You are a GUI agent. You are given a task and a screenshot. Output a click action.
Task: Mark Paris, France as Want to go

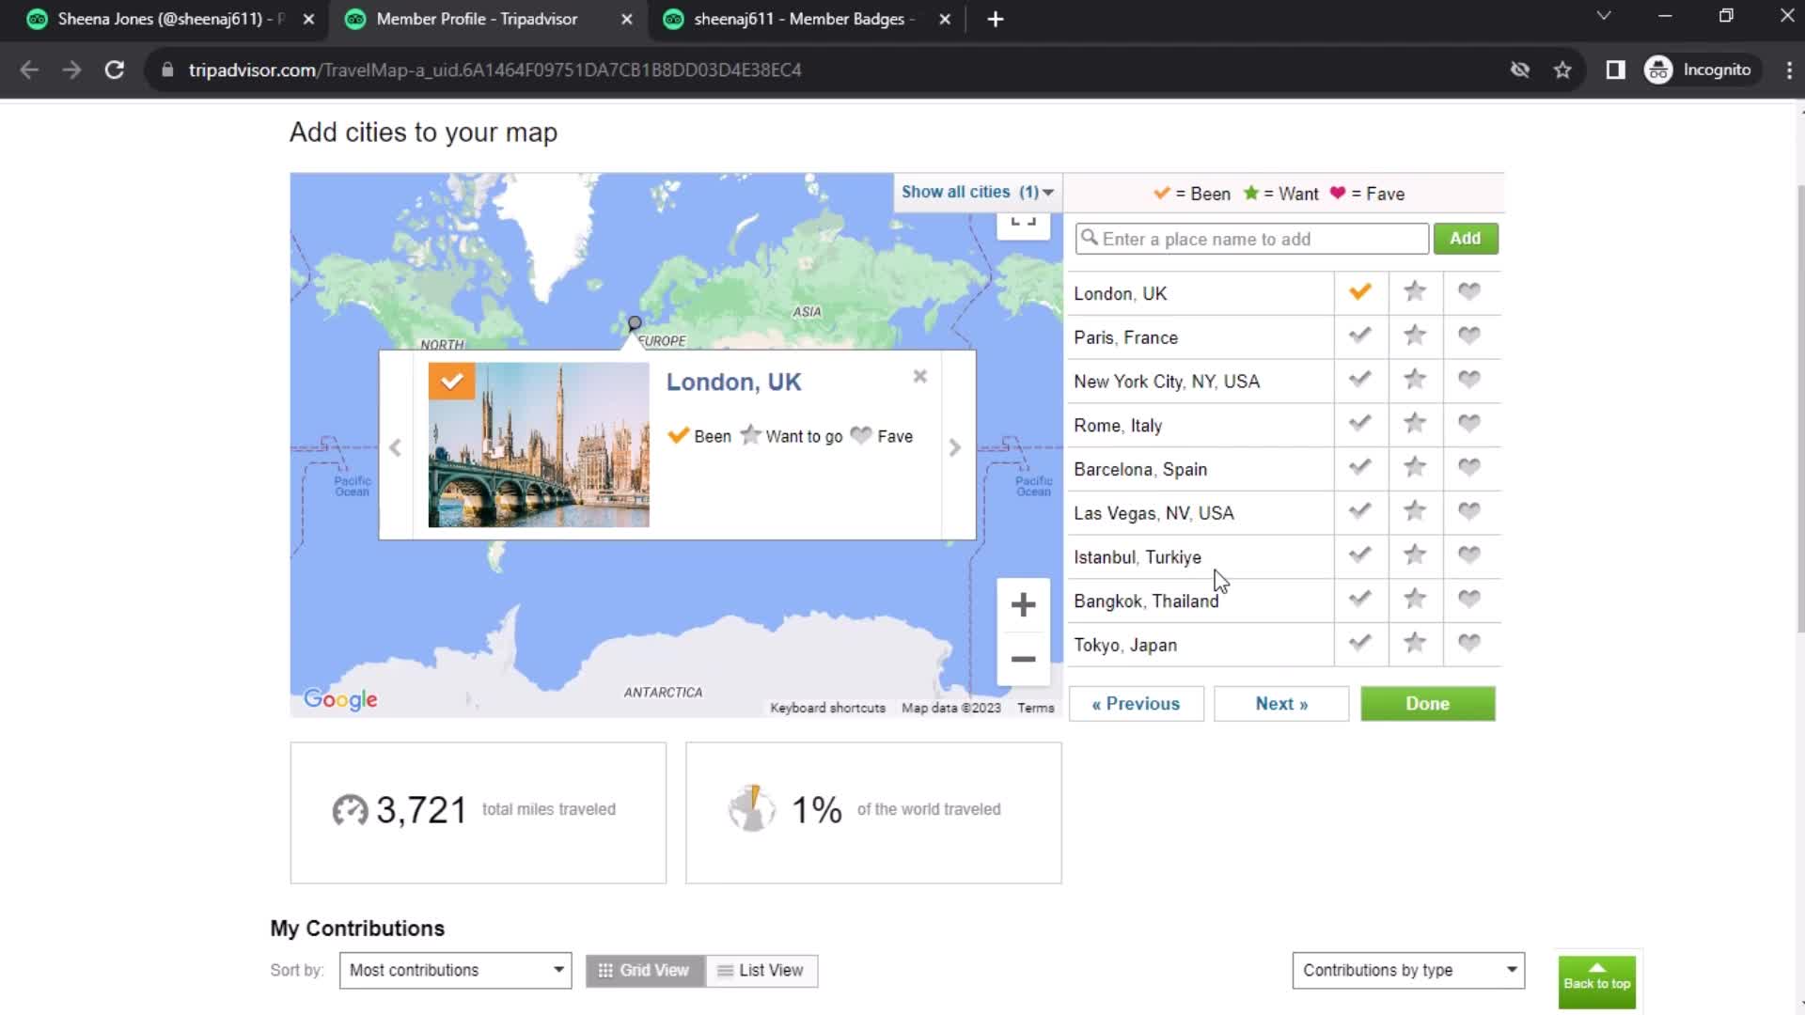[x=1414, y=336]
